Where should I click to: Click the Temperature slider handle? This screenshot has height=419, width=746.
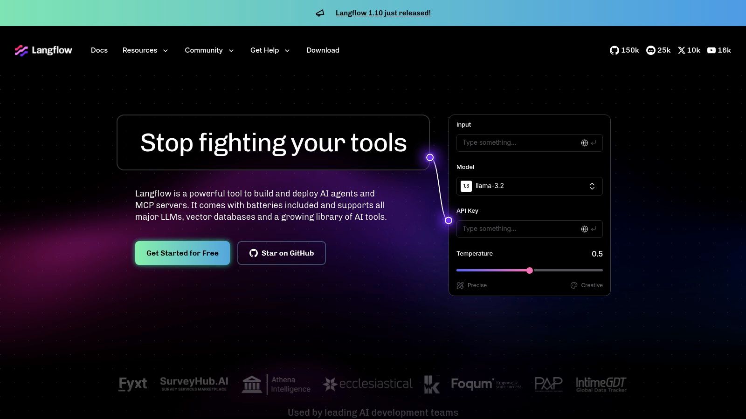tap(530, 270)
